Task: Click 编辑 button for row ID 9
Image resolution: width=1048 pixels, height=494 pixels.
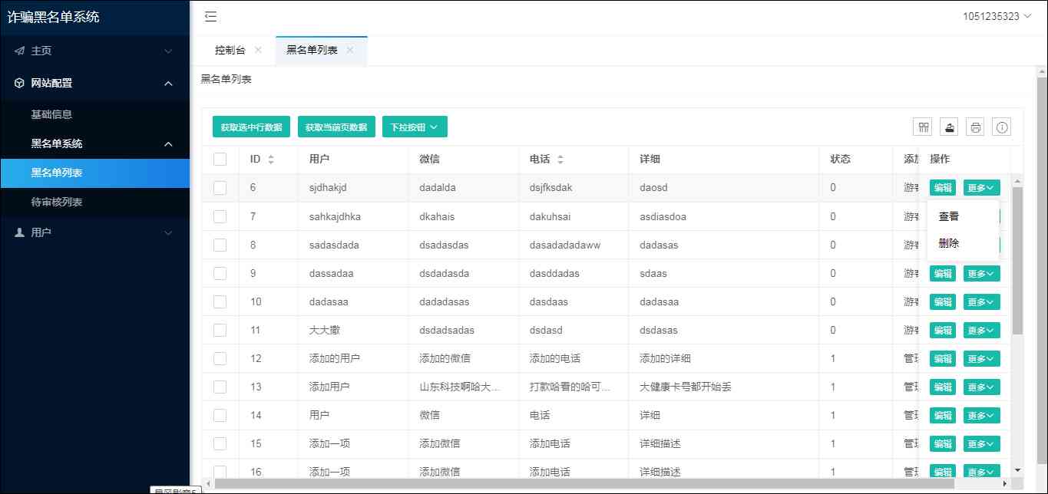Action: [x=942, y=274]
